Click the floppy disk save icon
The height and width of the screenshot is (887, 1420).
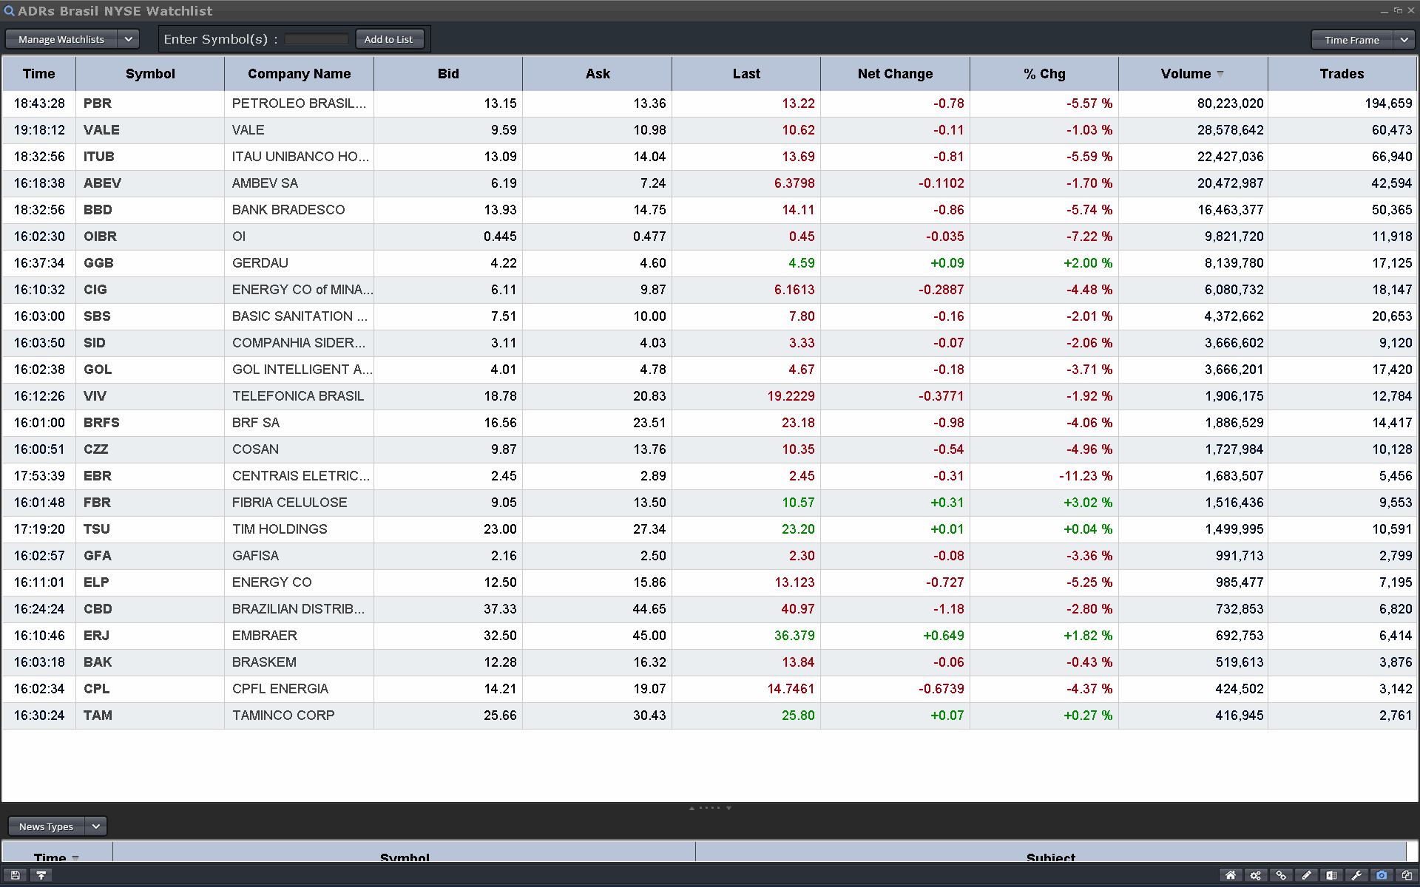[x=16, y=875]
